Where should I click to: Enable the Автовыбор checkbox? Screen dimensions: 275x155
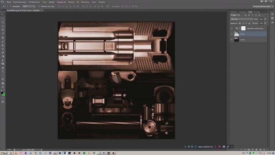pyautogui.click(x=10, y=6)
